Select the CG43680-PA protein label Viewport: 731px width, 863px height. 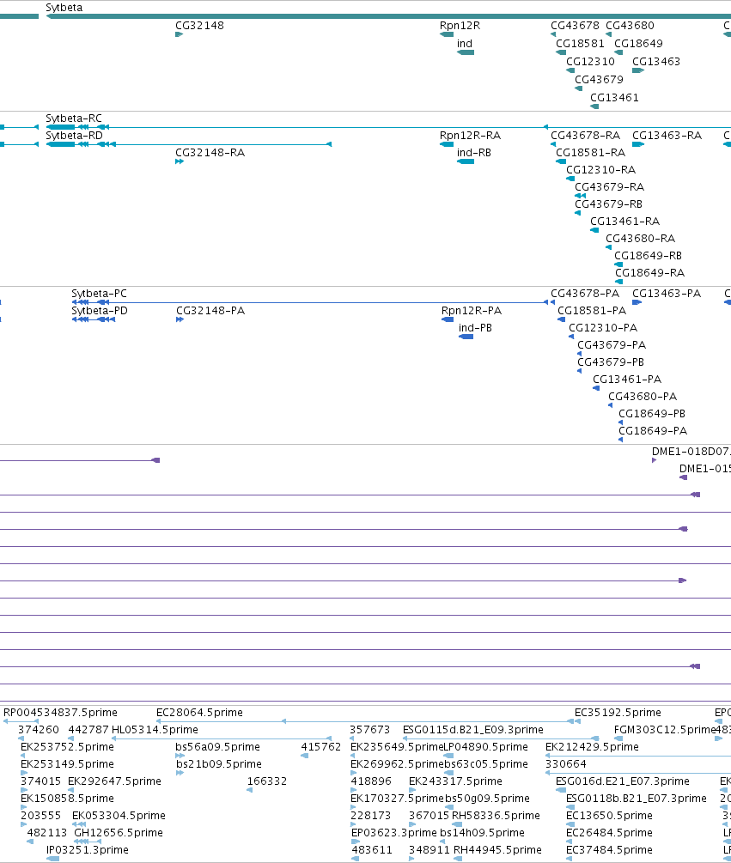[643, 396]
